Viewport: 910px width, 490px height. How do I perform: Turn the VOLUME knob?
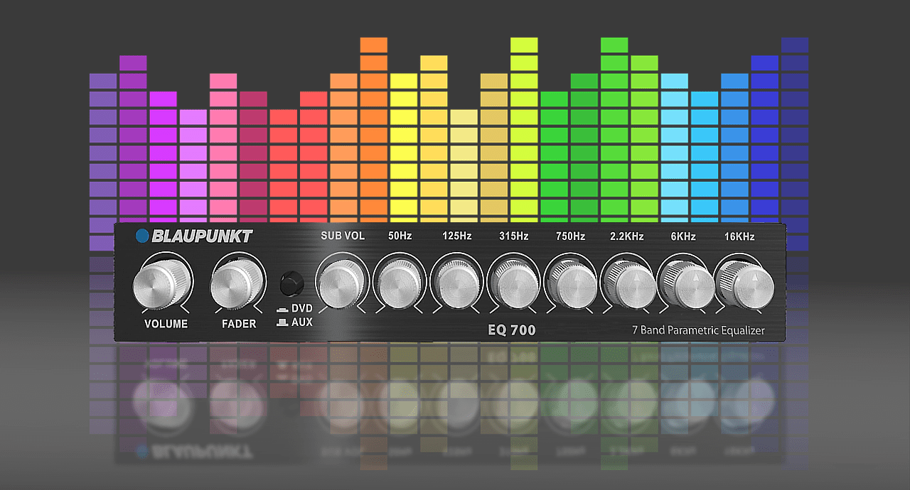(x=163, y=284)
